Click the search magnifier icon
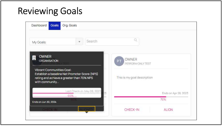Viewport: 223px width, 126px height. pos(136,40)
